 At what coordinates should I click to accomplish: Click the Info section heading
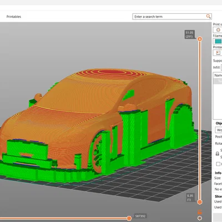pyautogui.click(x=218, y=173)
